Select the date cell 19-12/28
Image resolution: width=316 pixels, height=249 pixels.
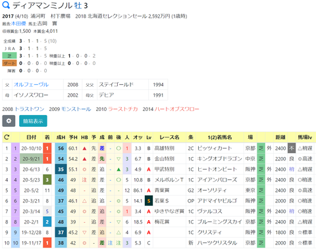[32, 233]
